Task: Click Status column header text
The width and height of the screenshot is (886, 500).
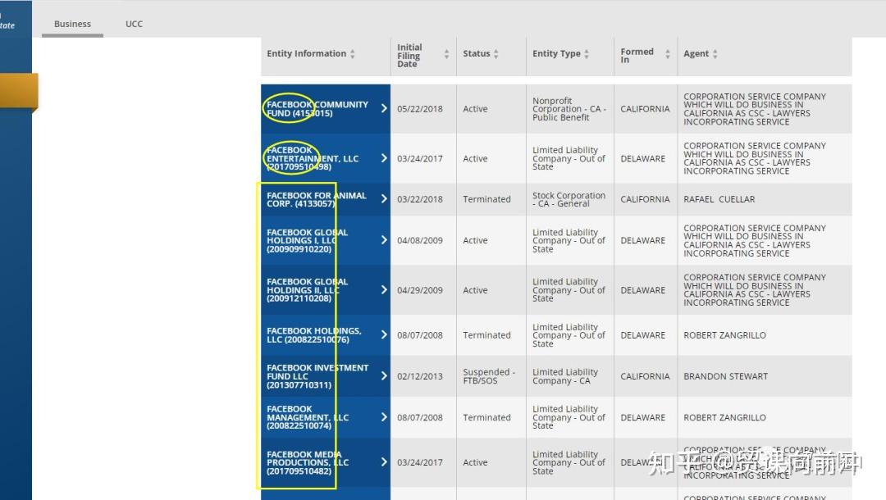Action: [x=477, y=53]
